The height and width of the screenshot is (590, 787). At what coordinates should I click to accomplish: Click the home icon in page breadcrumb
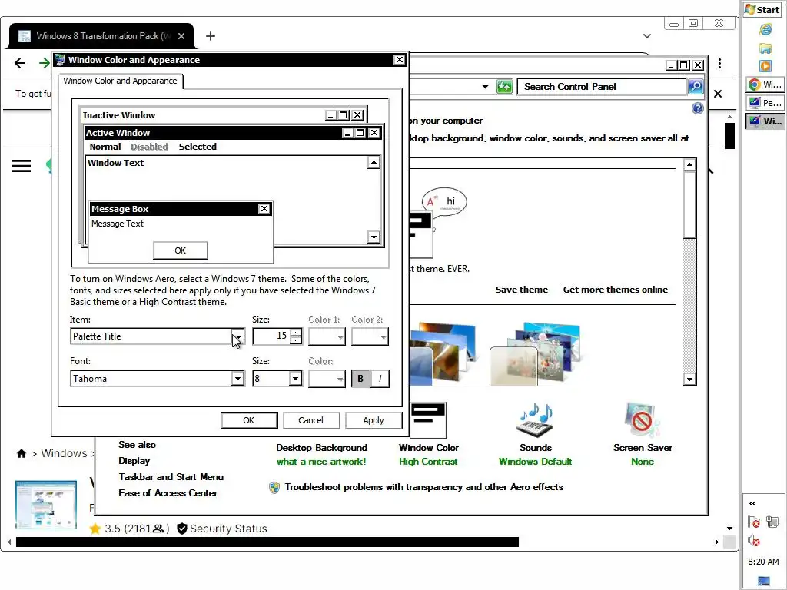pyautogui.click(x=21, y=453)
